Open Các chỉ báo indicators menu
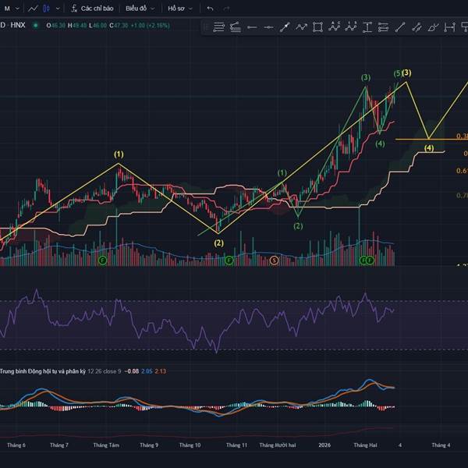The image size is (468, 468). click(91, 8)
